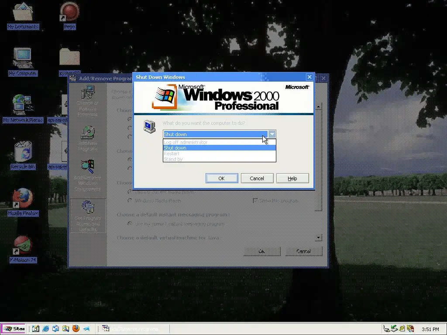Close the Shut Down Windows dialog

(309, 77)
